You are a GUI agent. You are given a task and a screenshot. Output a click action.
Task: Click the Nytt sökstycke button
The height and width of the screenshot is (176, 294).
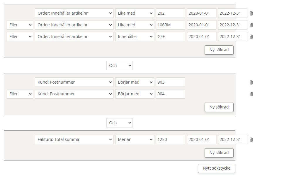pos(217,168)
